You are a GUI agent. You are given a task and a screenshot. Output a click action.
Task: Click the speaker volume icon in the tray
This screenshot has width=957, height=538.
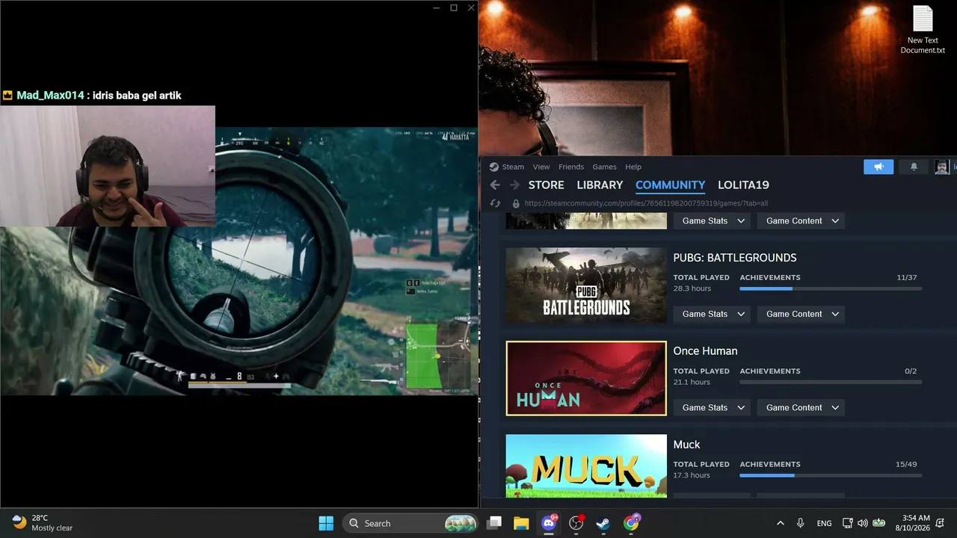[x=863, y=523]
